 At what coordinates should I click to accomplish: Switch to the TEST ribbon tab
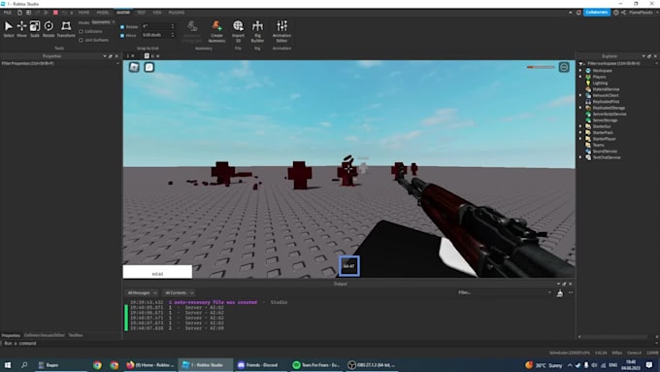coord(141,13)
